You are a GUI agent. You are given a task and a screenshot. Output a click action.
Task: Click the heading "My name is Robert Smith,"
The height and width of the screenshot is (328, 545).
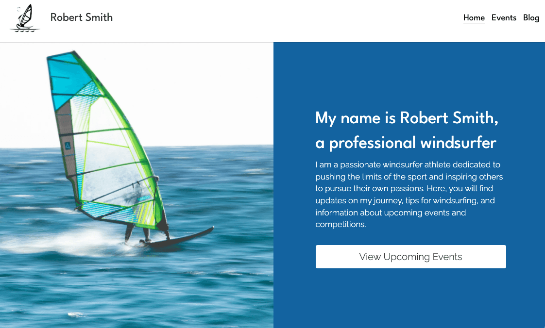pos(407,118)
